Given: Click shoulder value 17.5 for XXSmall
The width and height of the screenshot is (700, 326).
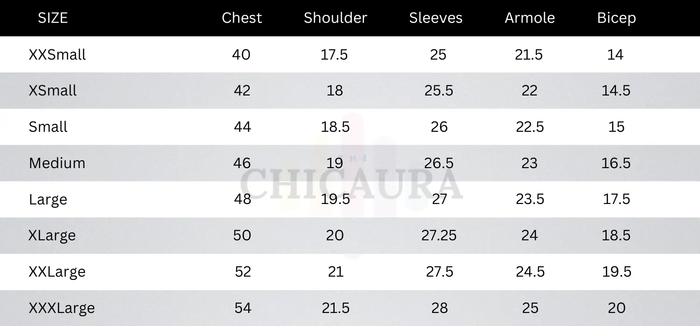Looking at the screenshot, I should click(334, 54).
